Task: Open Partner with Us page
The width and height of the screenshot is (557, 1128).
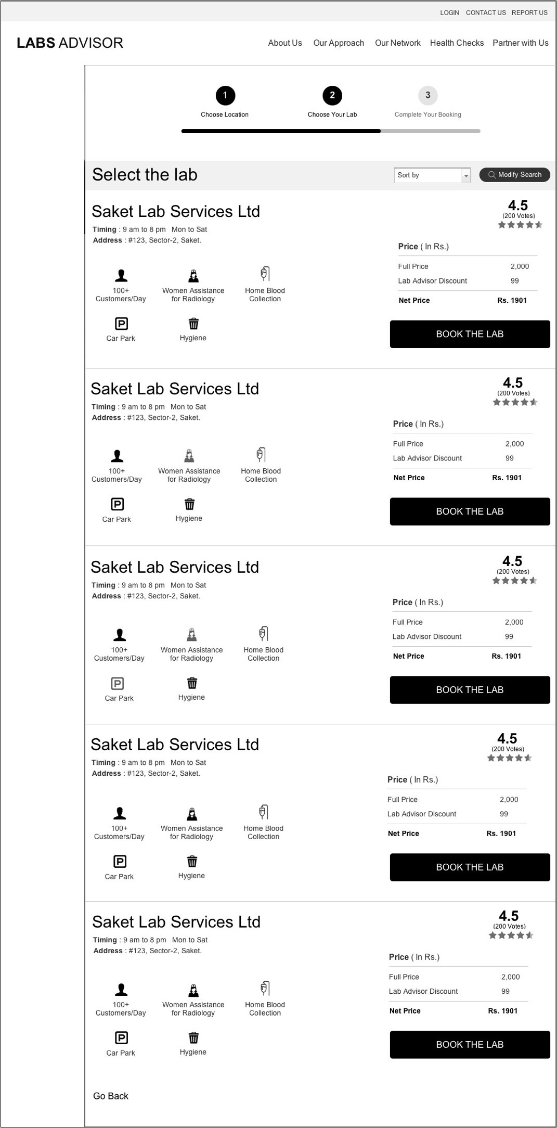Action: 520,43
